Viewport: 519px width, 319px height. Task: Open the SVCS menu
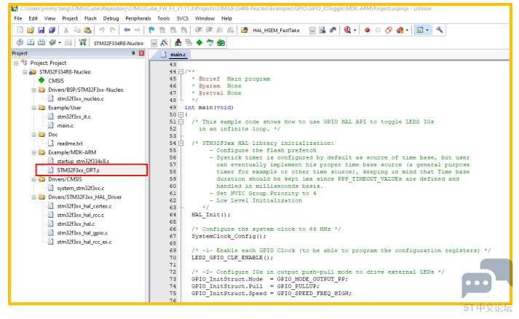(183, 18)
